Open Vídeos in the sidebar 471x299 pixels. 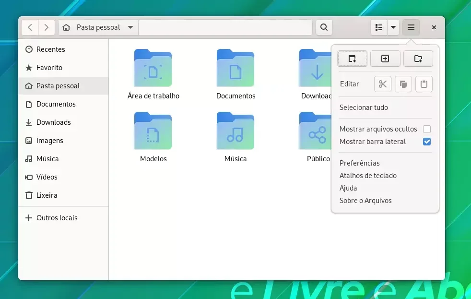click(63, 177)
